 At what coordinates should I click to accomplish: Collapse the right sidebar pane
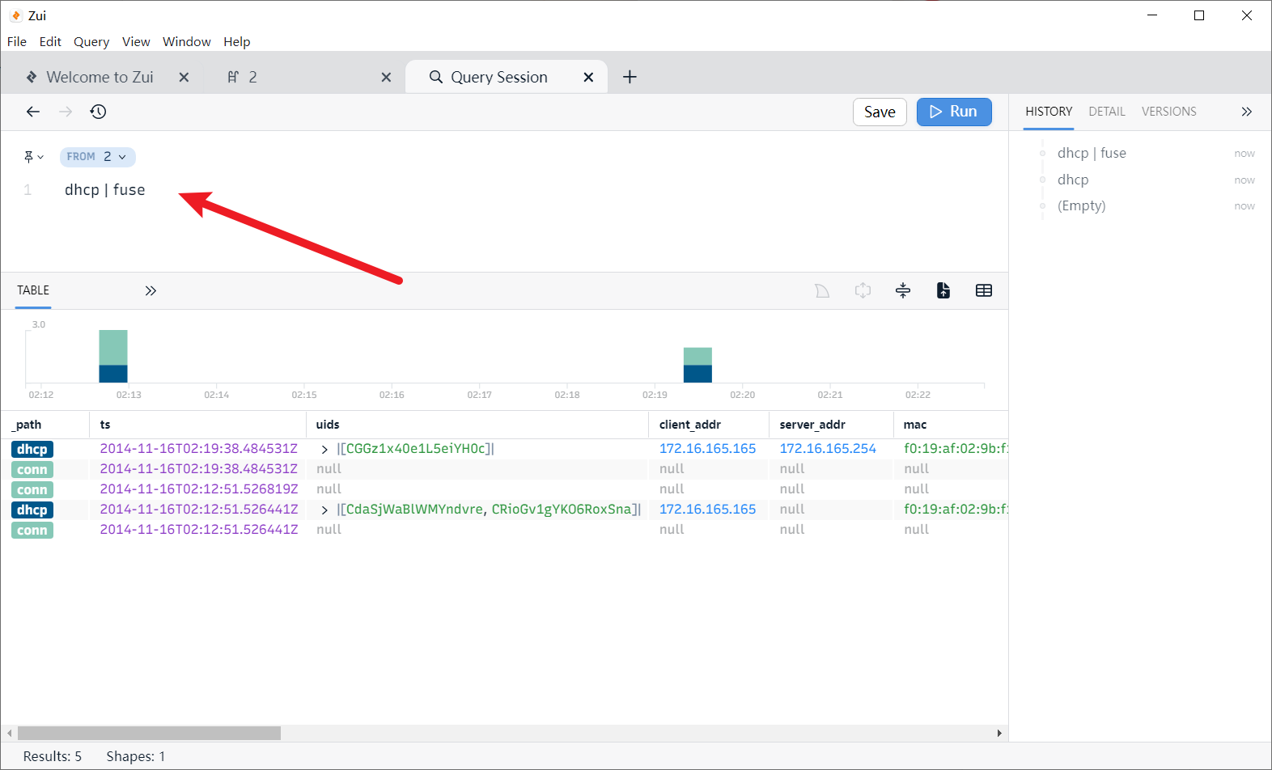1246,112
